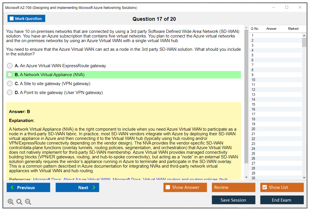This screenshot has width=311, height=212.
Task: Click the Marked column header
Action: tap(293, 29)
